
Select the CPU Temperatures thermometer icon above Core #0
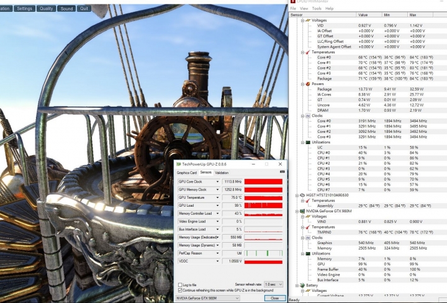coord(307,52)
